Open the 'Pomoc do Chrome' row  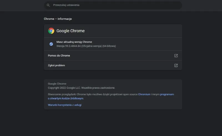click(x=113, y=56)
